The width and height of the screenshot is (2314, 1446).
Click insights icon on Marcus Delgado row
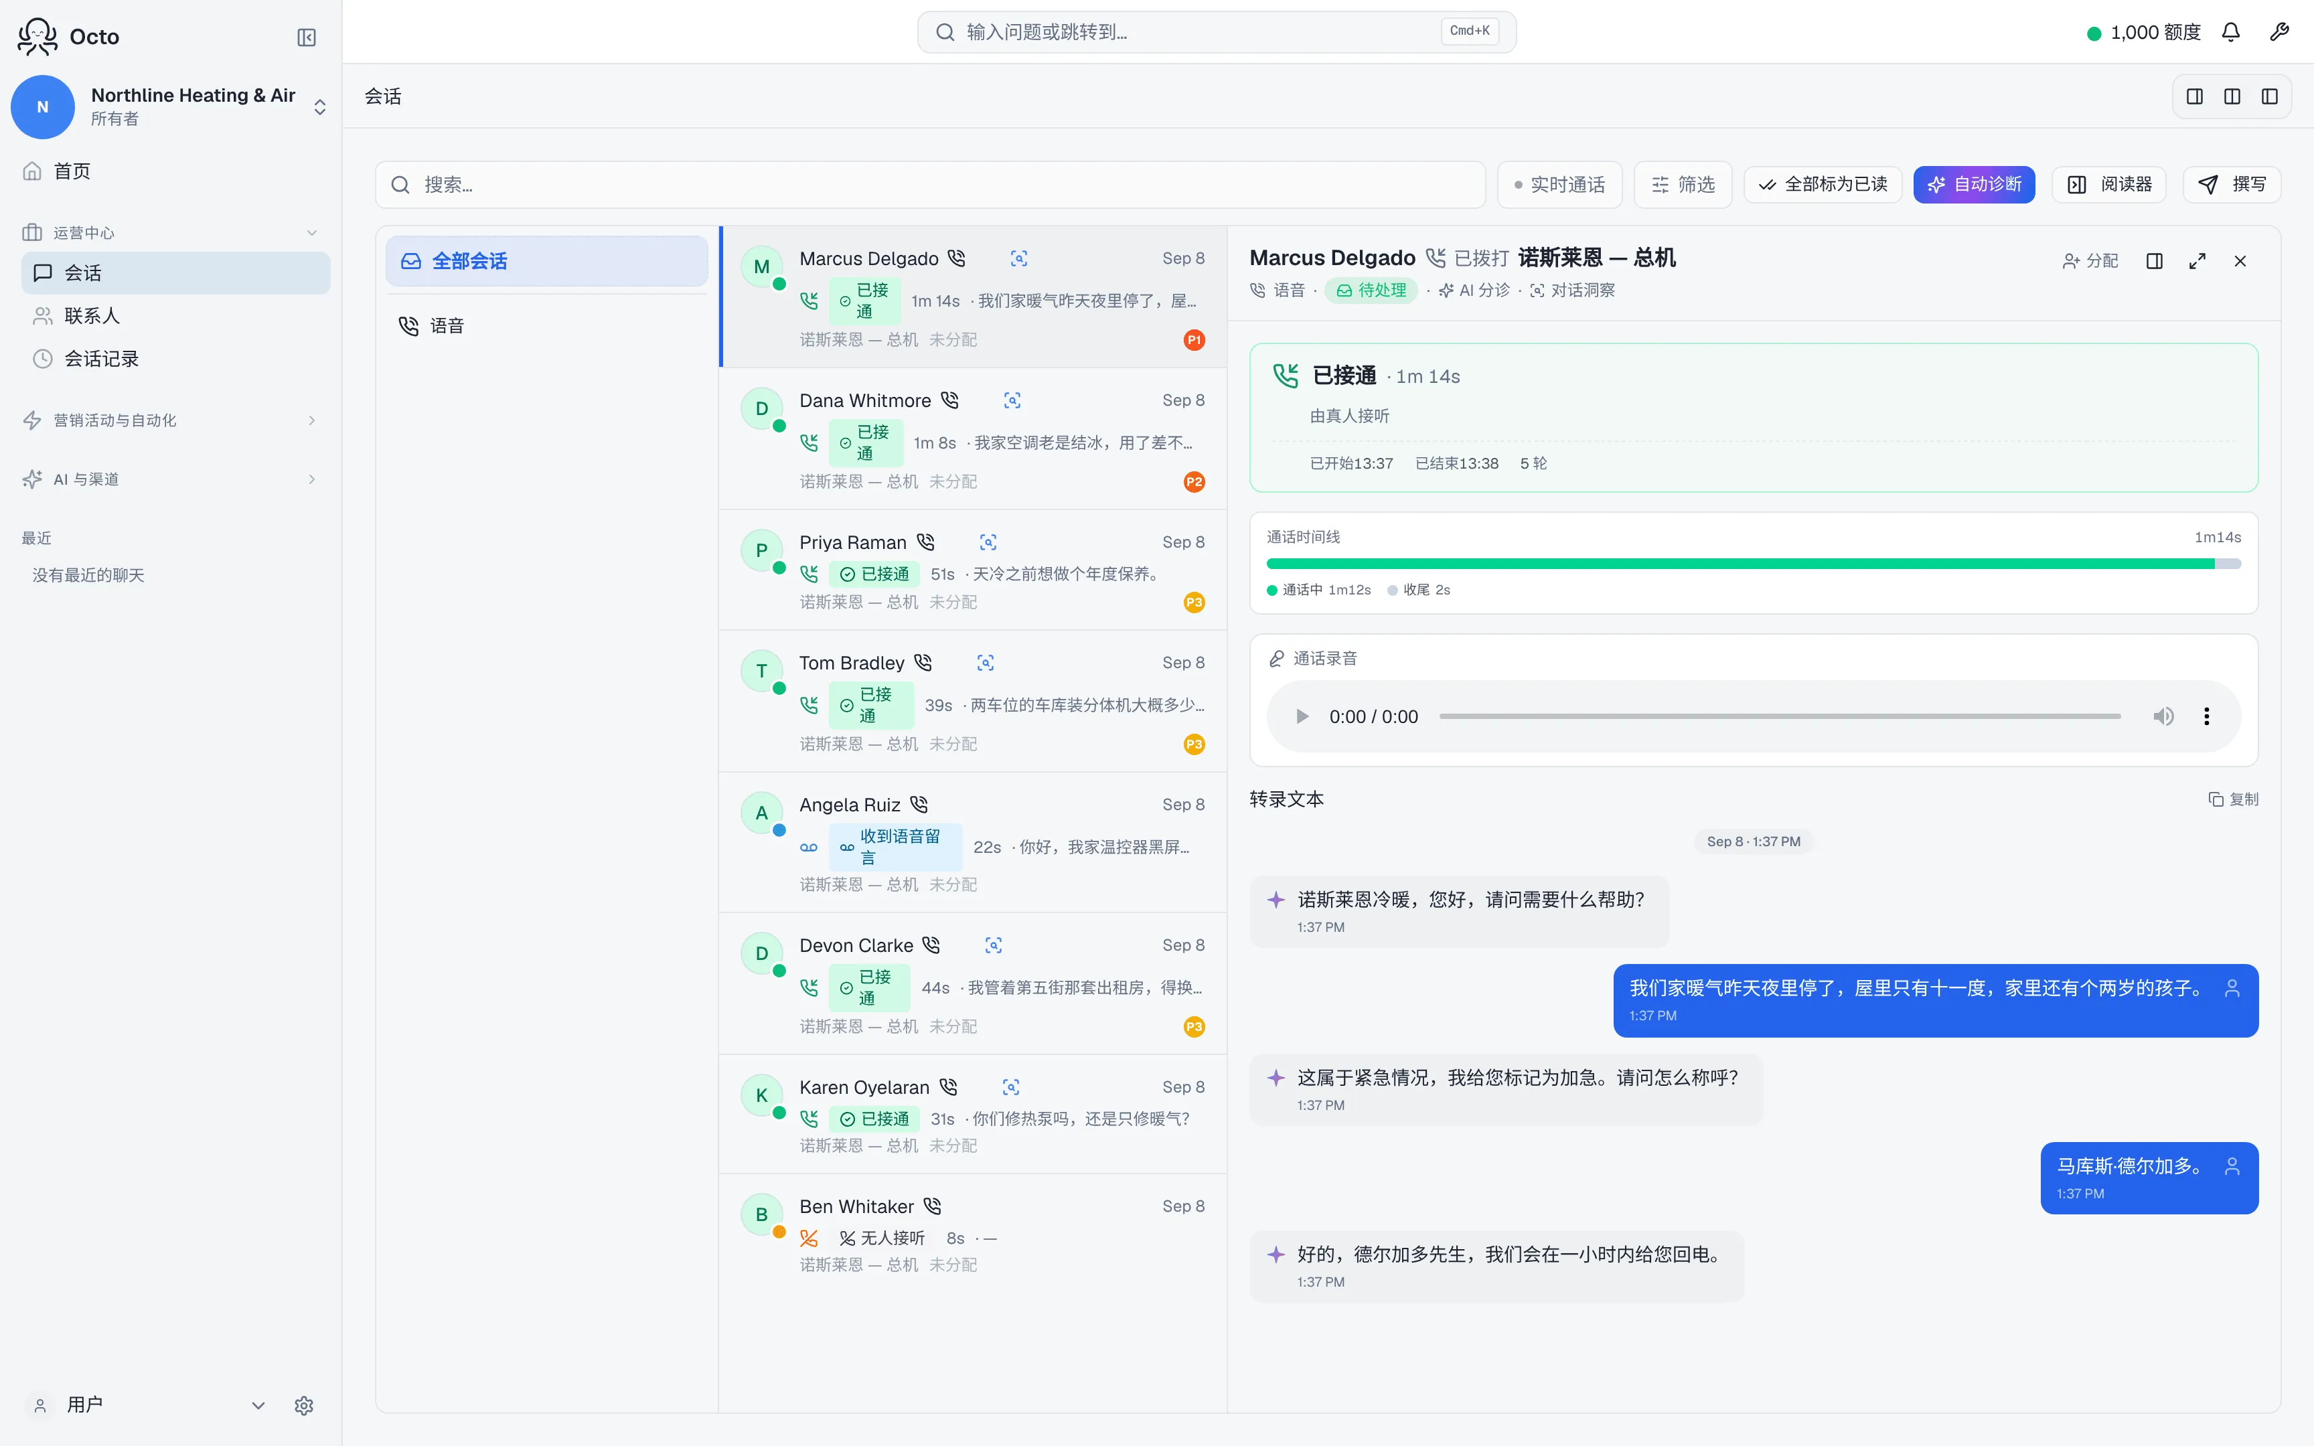[1019, 258]
